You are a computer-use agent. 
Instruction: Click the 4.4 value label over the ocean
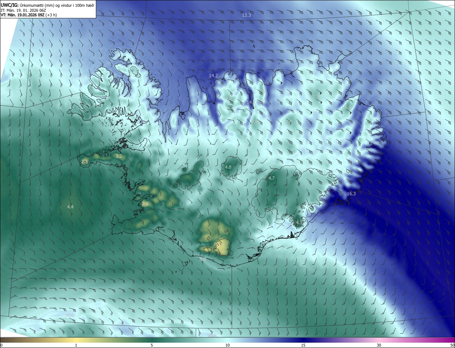[x=70, y=207]
